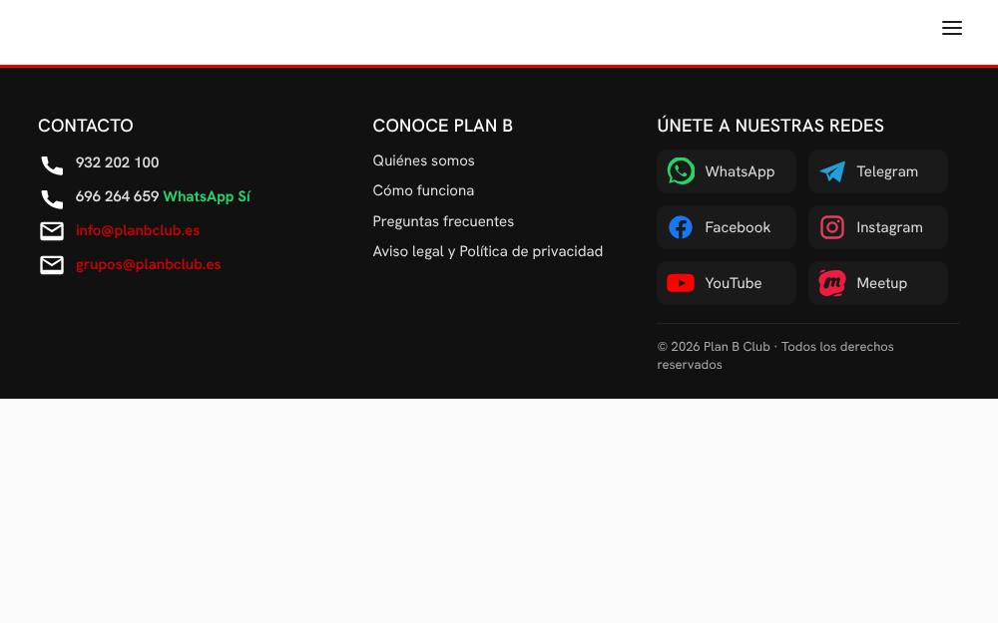Image resolution: width=998 pixels, height=623 pixels.
Task: Open the hamburger menu icon
Action: point(951,28)
